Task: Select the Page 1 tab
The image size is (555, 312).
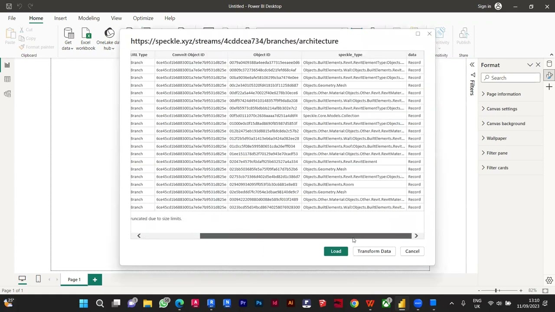Action: 74,279
